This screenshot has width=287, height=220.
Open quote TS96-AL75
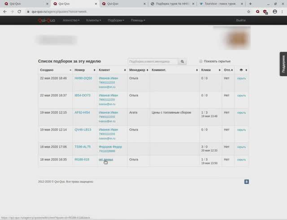click(83, 147)
